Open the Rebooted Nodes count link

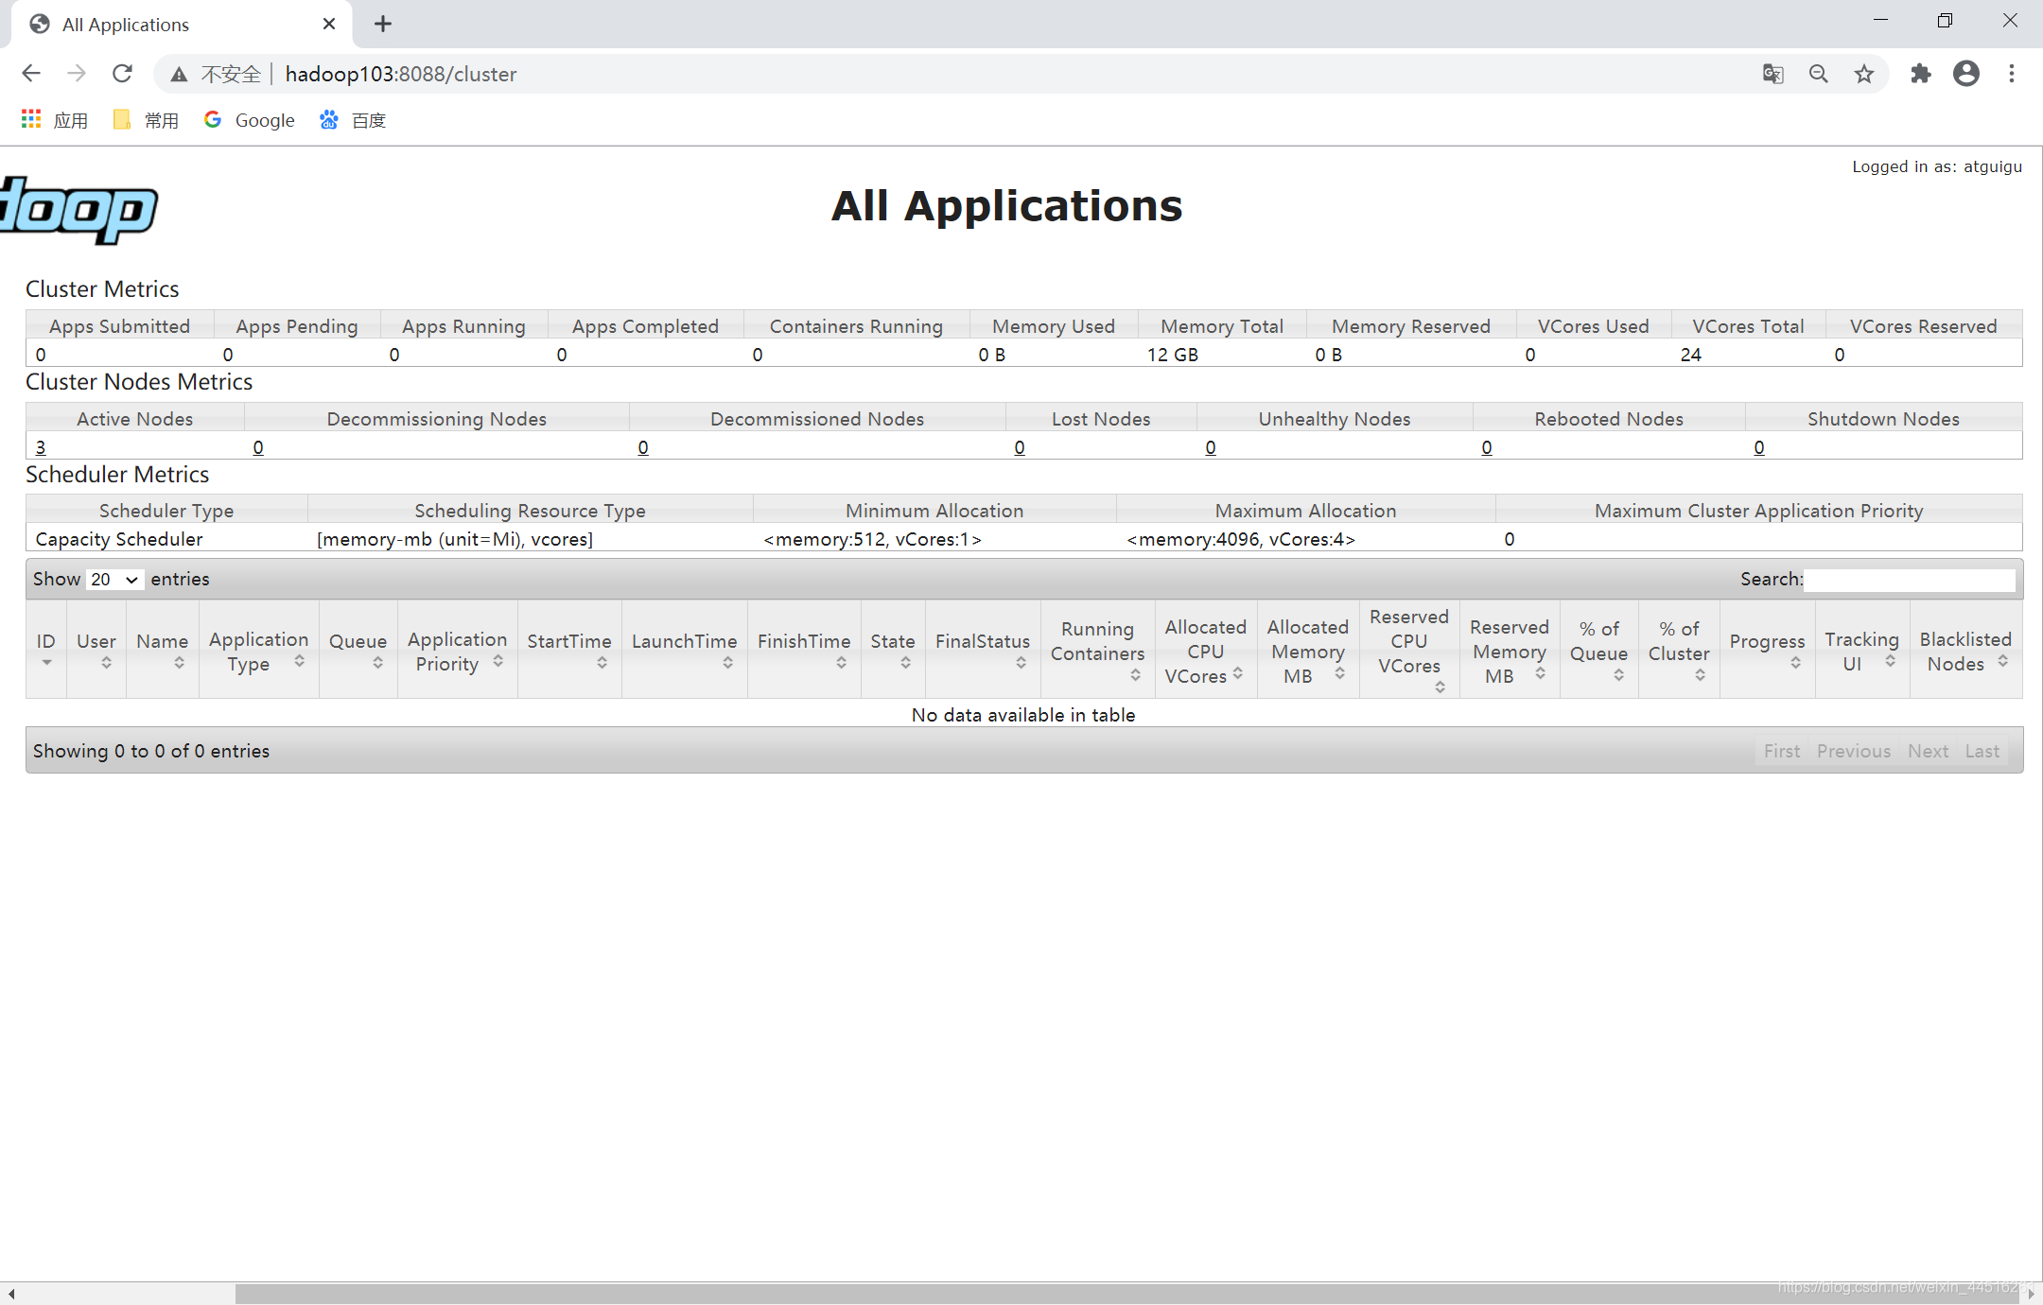coord(1487,447)
